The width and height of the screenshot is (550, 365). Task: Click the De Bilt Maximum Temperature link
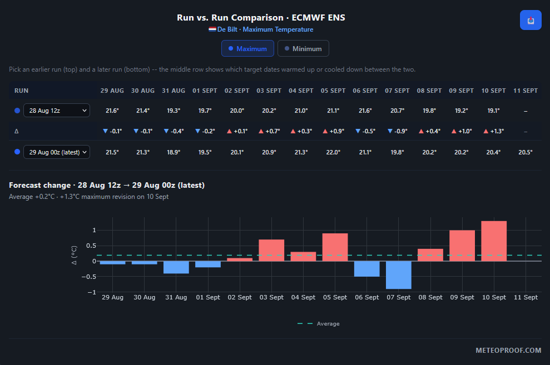[x=265, y=29]
